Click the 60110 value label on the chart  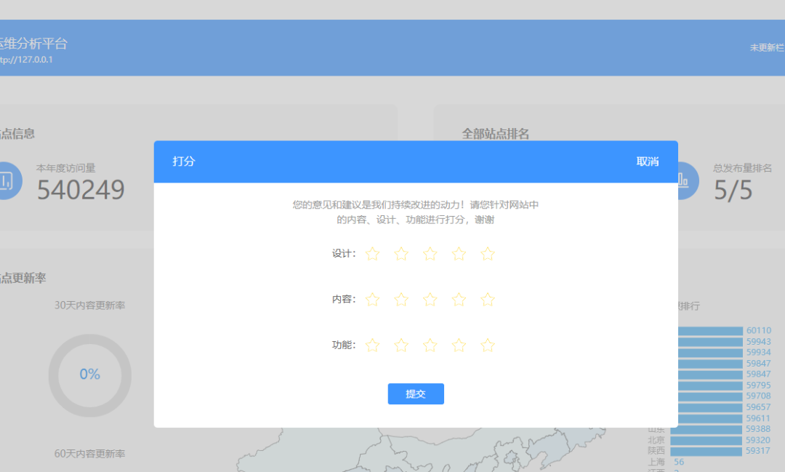coord(757,330)
